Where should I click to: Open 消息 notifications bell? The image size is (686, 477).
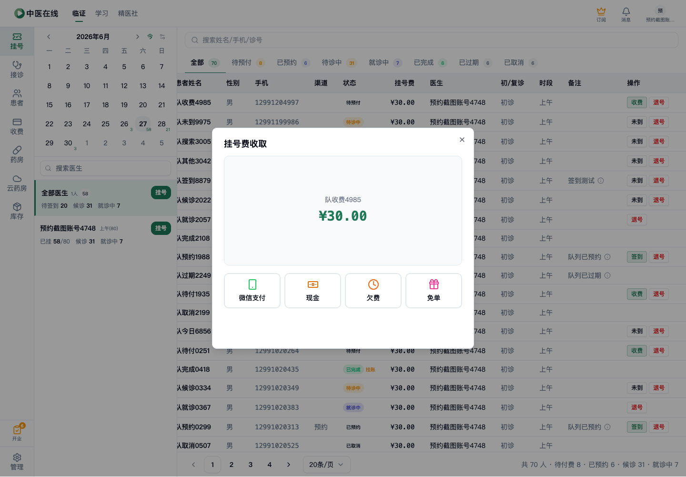(x=626, y=14)
